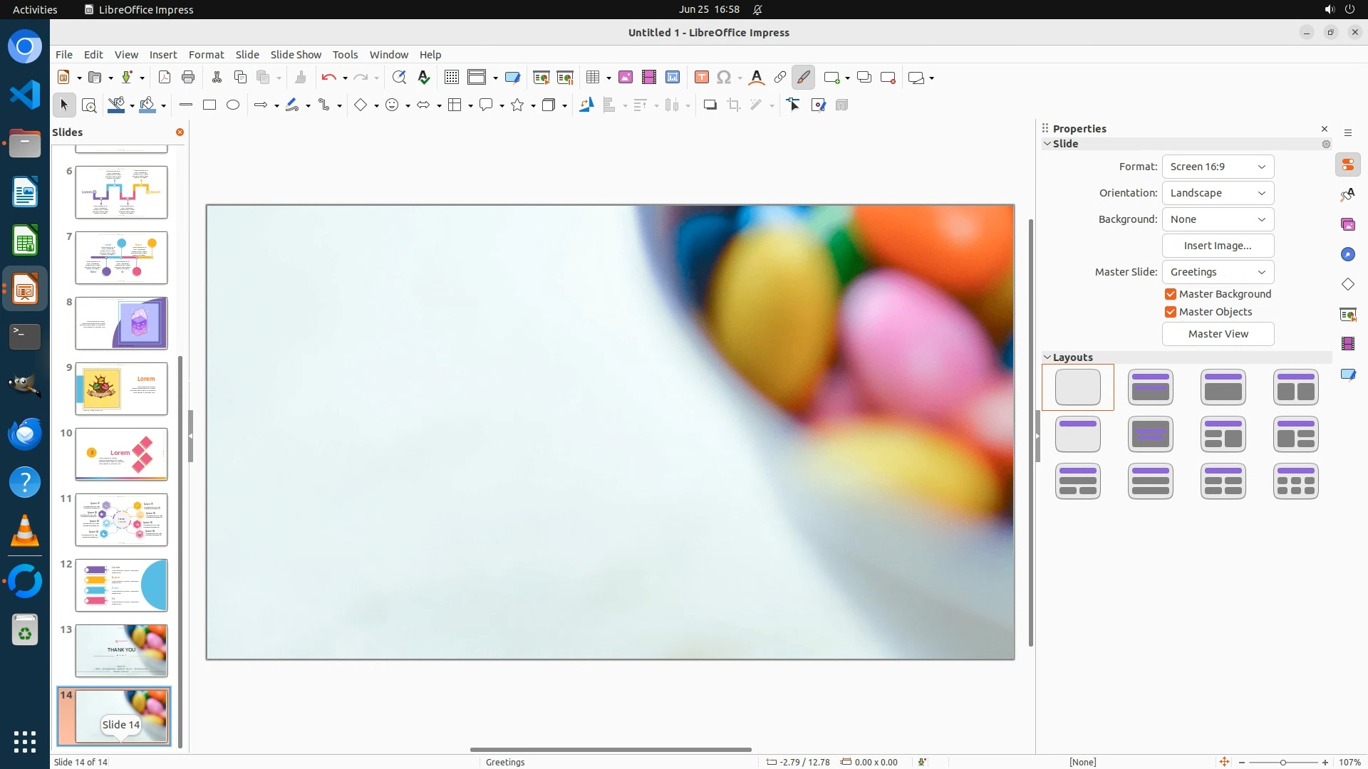The image size is (1368, 769).
Task: Select the Rectangle drawing tool
Action: coord(209,105)
